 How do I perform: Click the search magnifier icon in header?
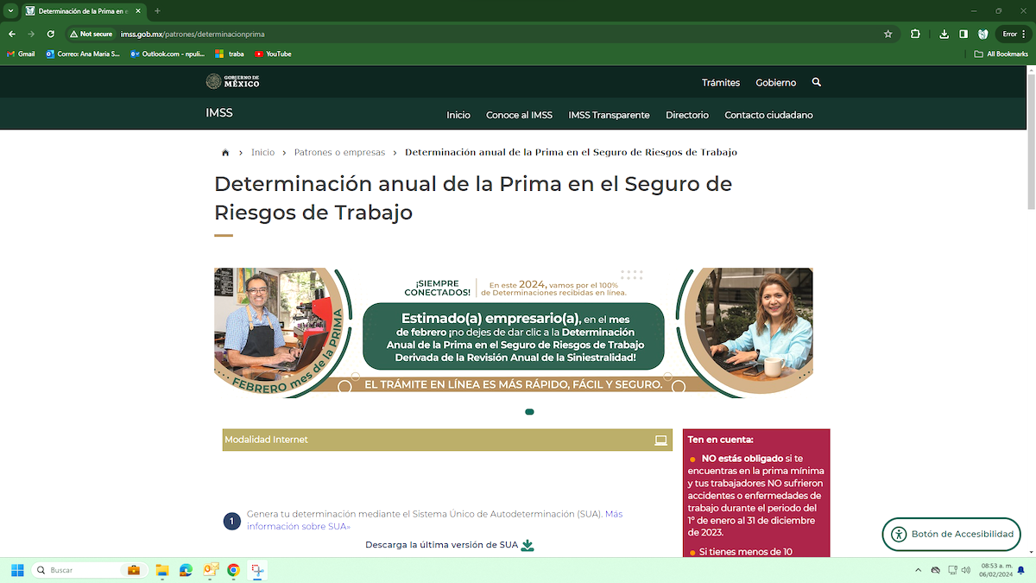(816, 83)
